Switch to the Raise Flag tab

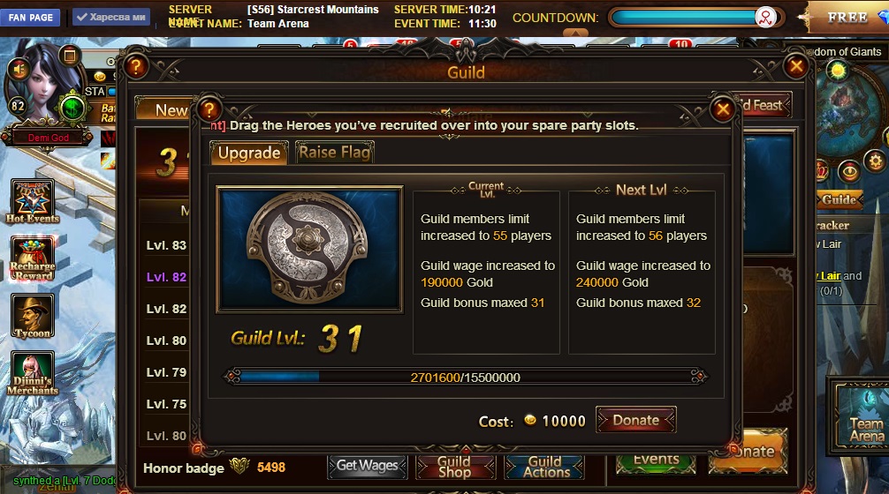click(x=335, y=153)
